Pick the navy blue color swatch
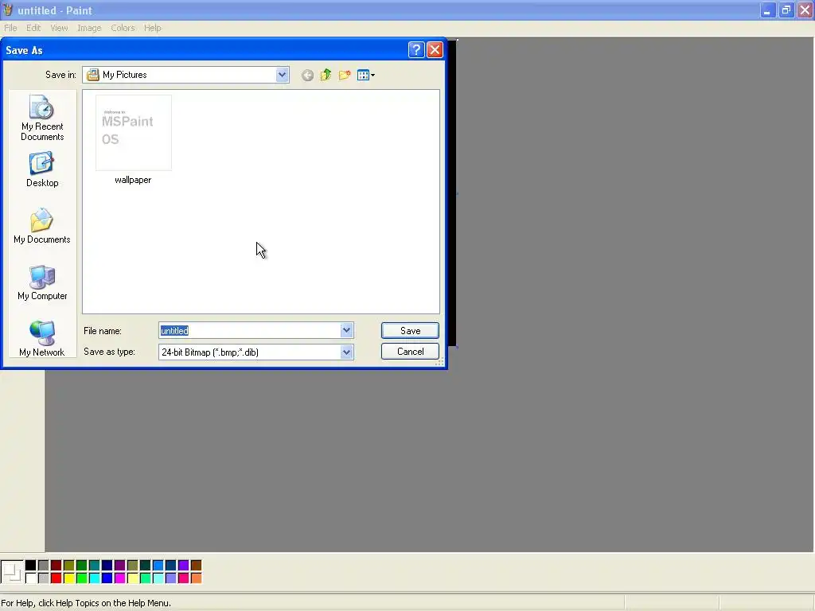 coord(107,566)
